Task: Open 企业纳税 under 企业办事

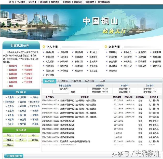Action: [x=113, y=57]
